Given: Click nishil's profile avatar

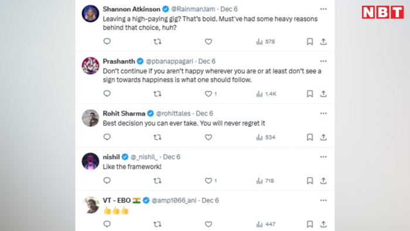Looking at the screenshot, I should click(90, 161).
